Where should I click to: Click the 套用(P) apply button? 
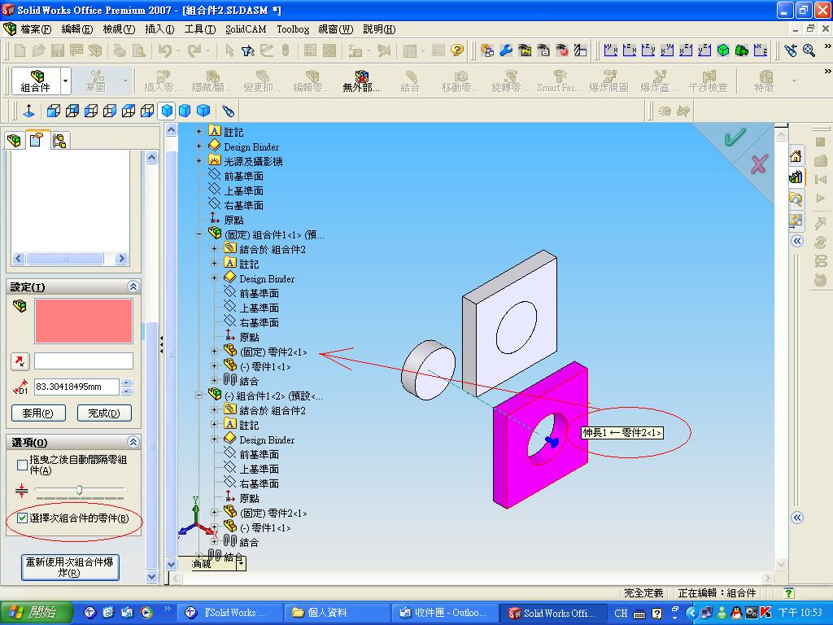38,413
